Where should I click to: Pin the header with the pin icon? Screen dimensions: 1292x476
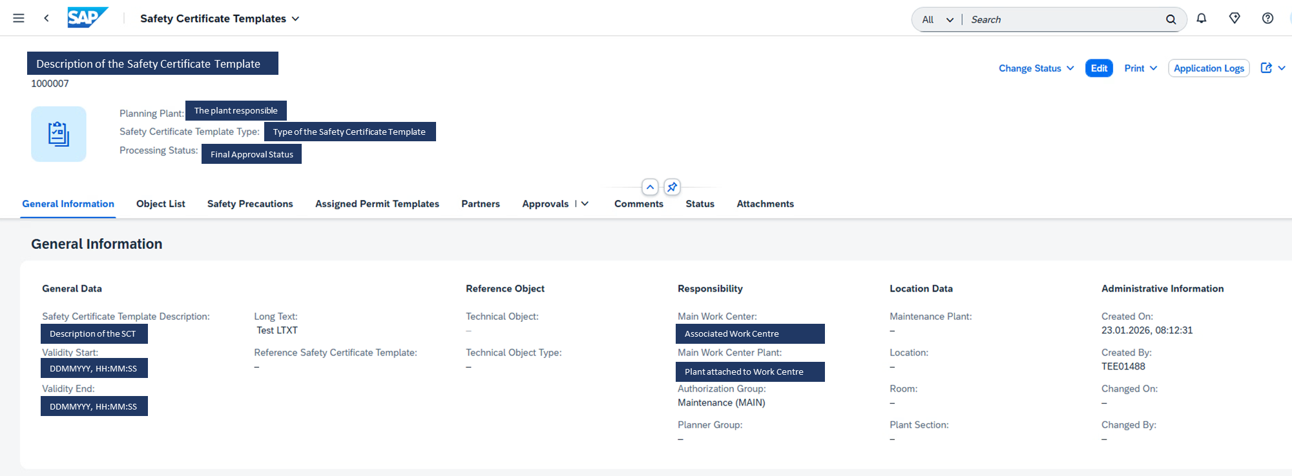click(x=672, y=187)
